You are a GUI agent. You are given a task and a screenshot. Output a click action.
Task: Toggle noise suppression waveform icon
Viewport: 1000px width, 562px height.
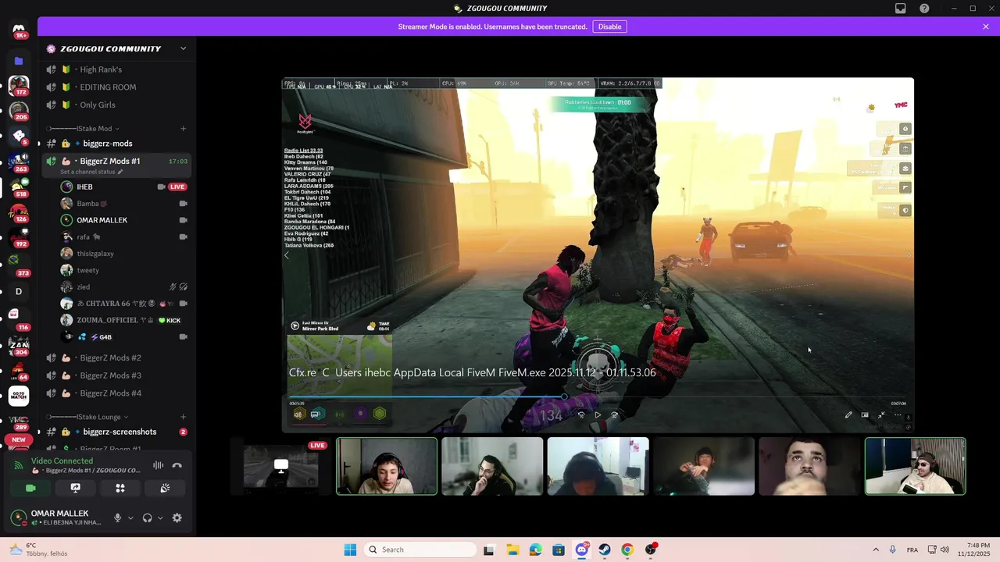pyautogui.click(x=159, y=465)
